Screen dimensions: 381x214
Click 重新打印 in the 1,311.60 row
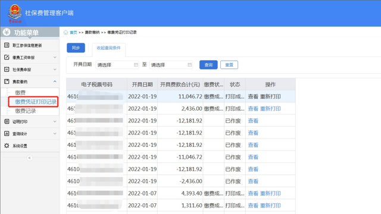(x=270, y=206)
